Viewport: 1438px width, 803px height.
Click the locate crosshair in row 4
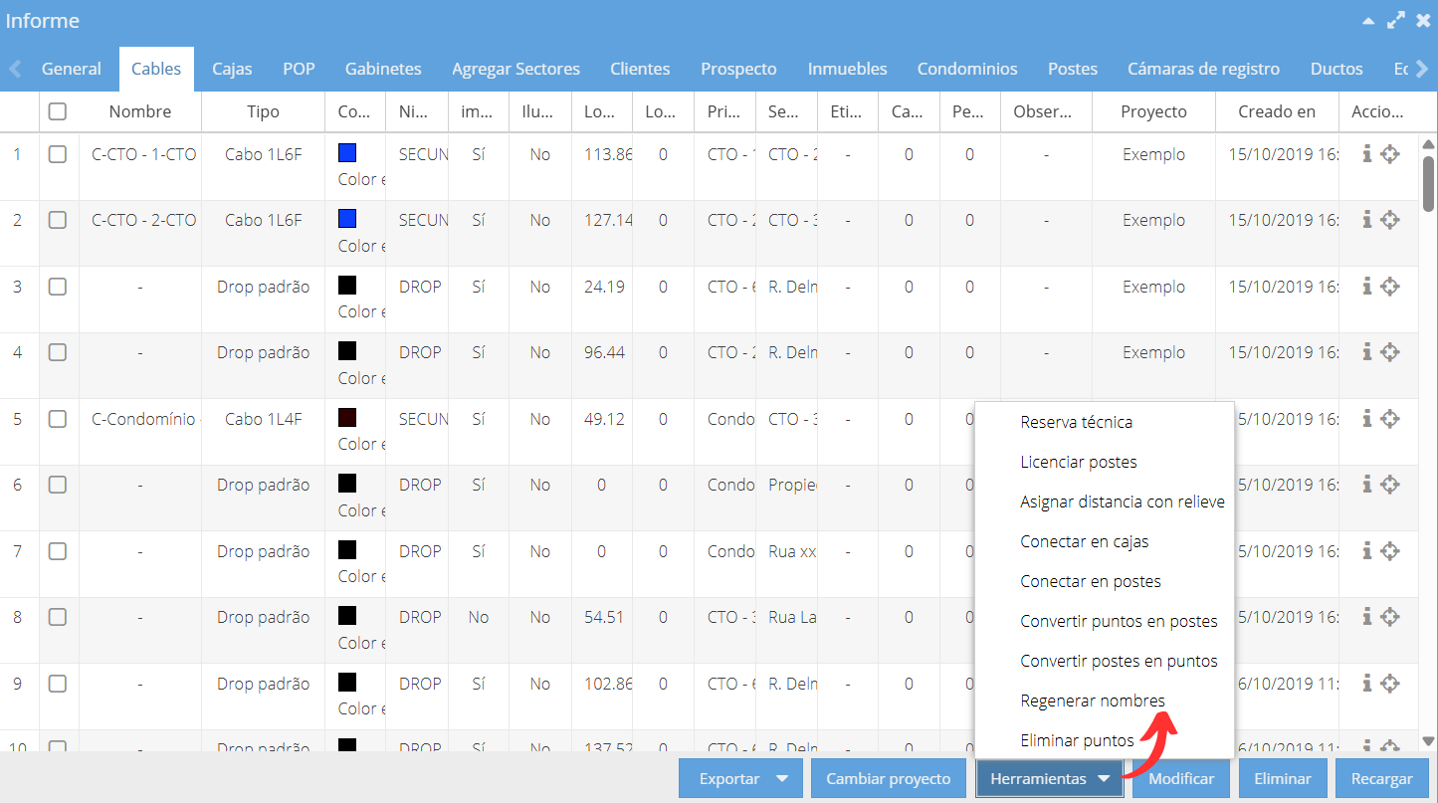coord(1390,352)
